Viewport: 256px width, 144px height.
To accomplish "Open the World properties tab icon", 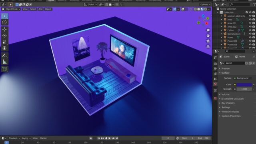I will [215, 84].
